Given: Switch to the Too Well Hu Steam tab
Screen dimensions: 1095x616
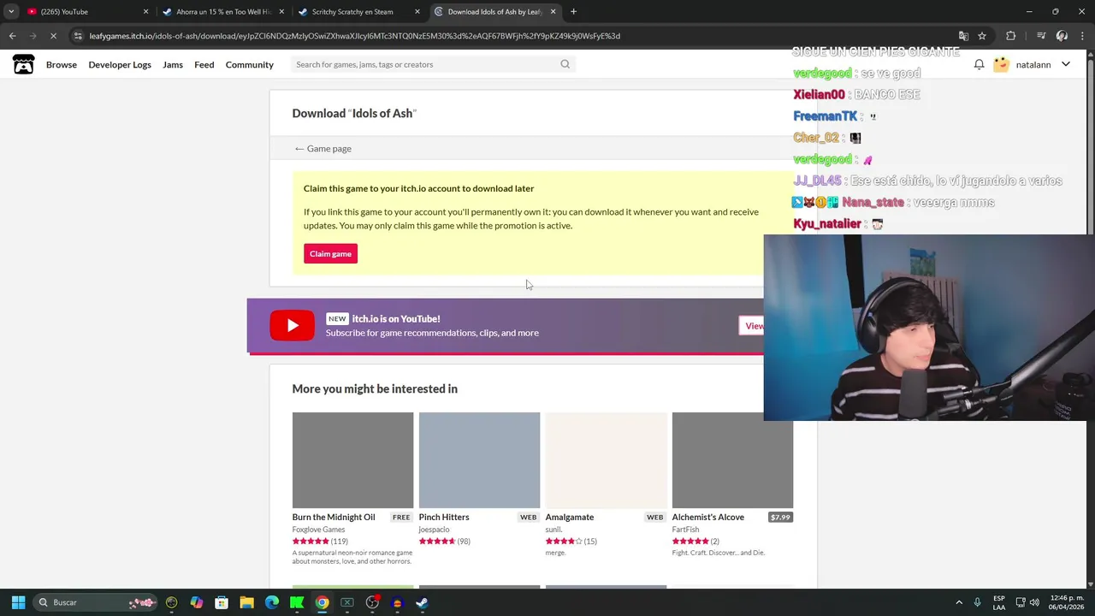Looking at the screenshot, I should pos(222,12).
